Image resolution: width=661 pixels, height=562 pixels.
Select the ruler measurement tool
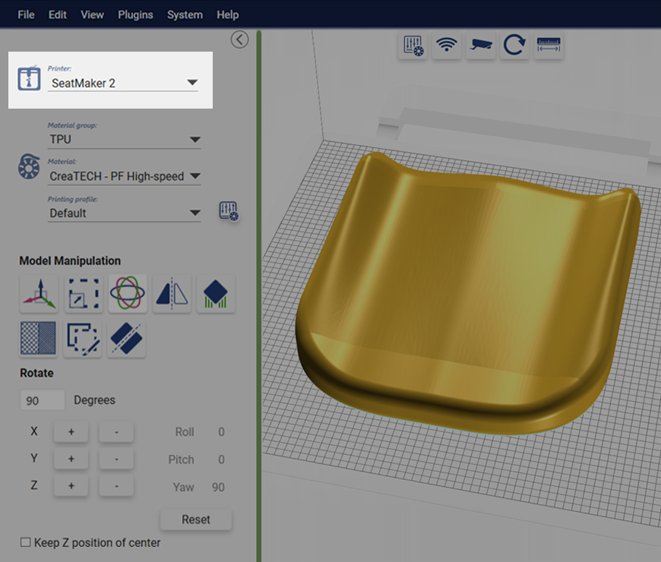tap(549, 45)
